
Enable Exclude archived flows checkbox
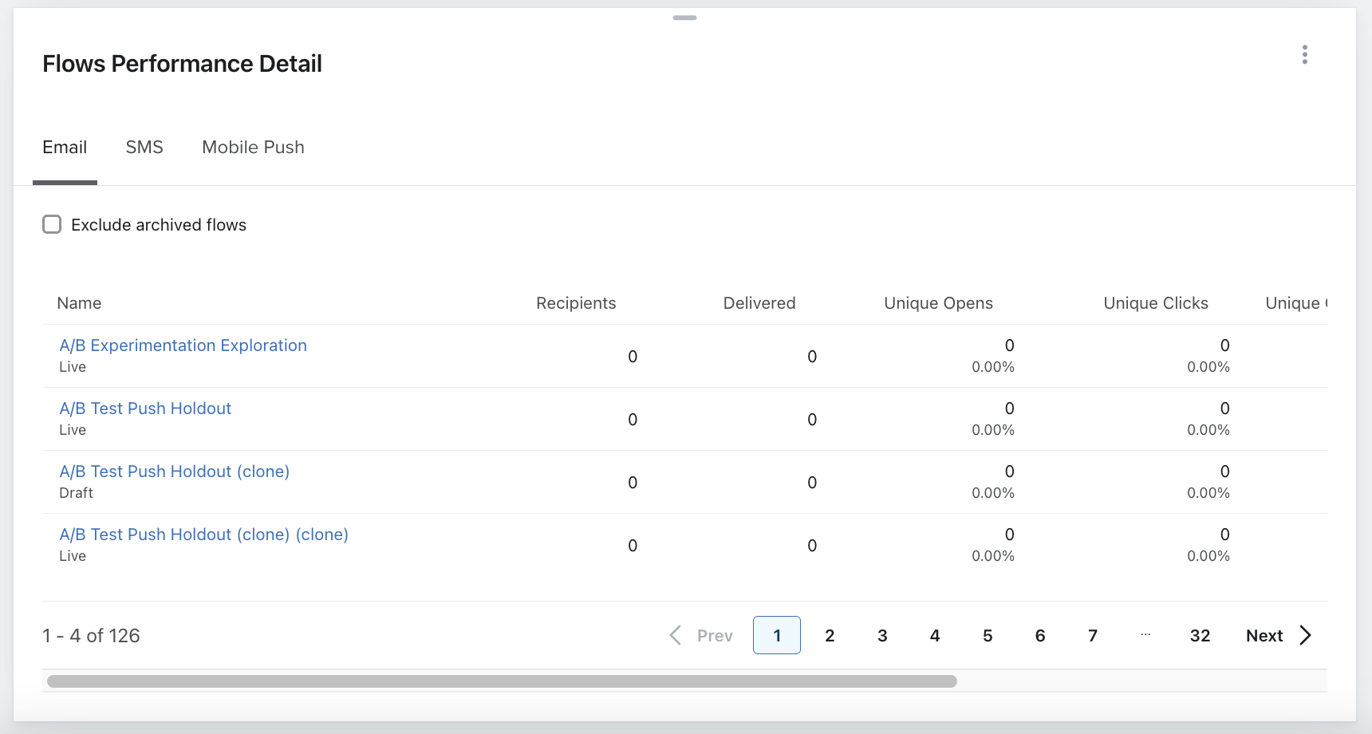tap(52, 224)
